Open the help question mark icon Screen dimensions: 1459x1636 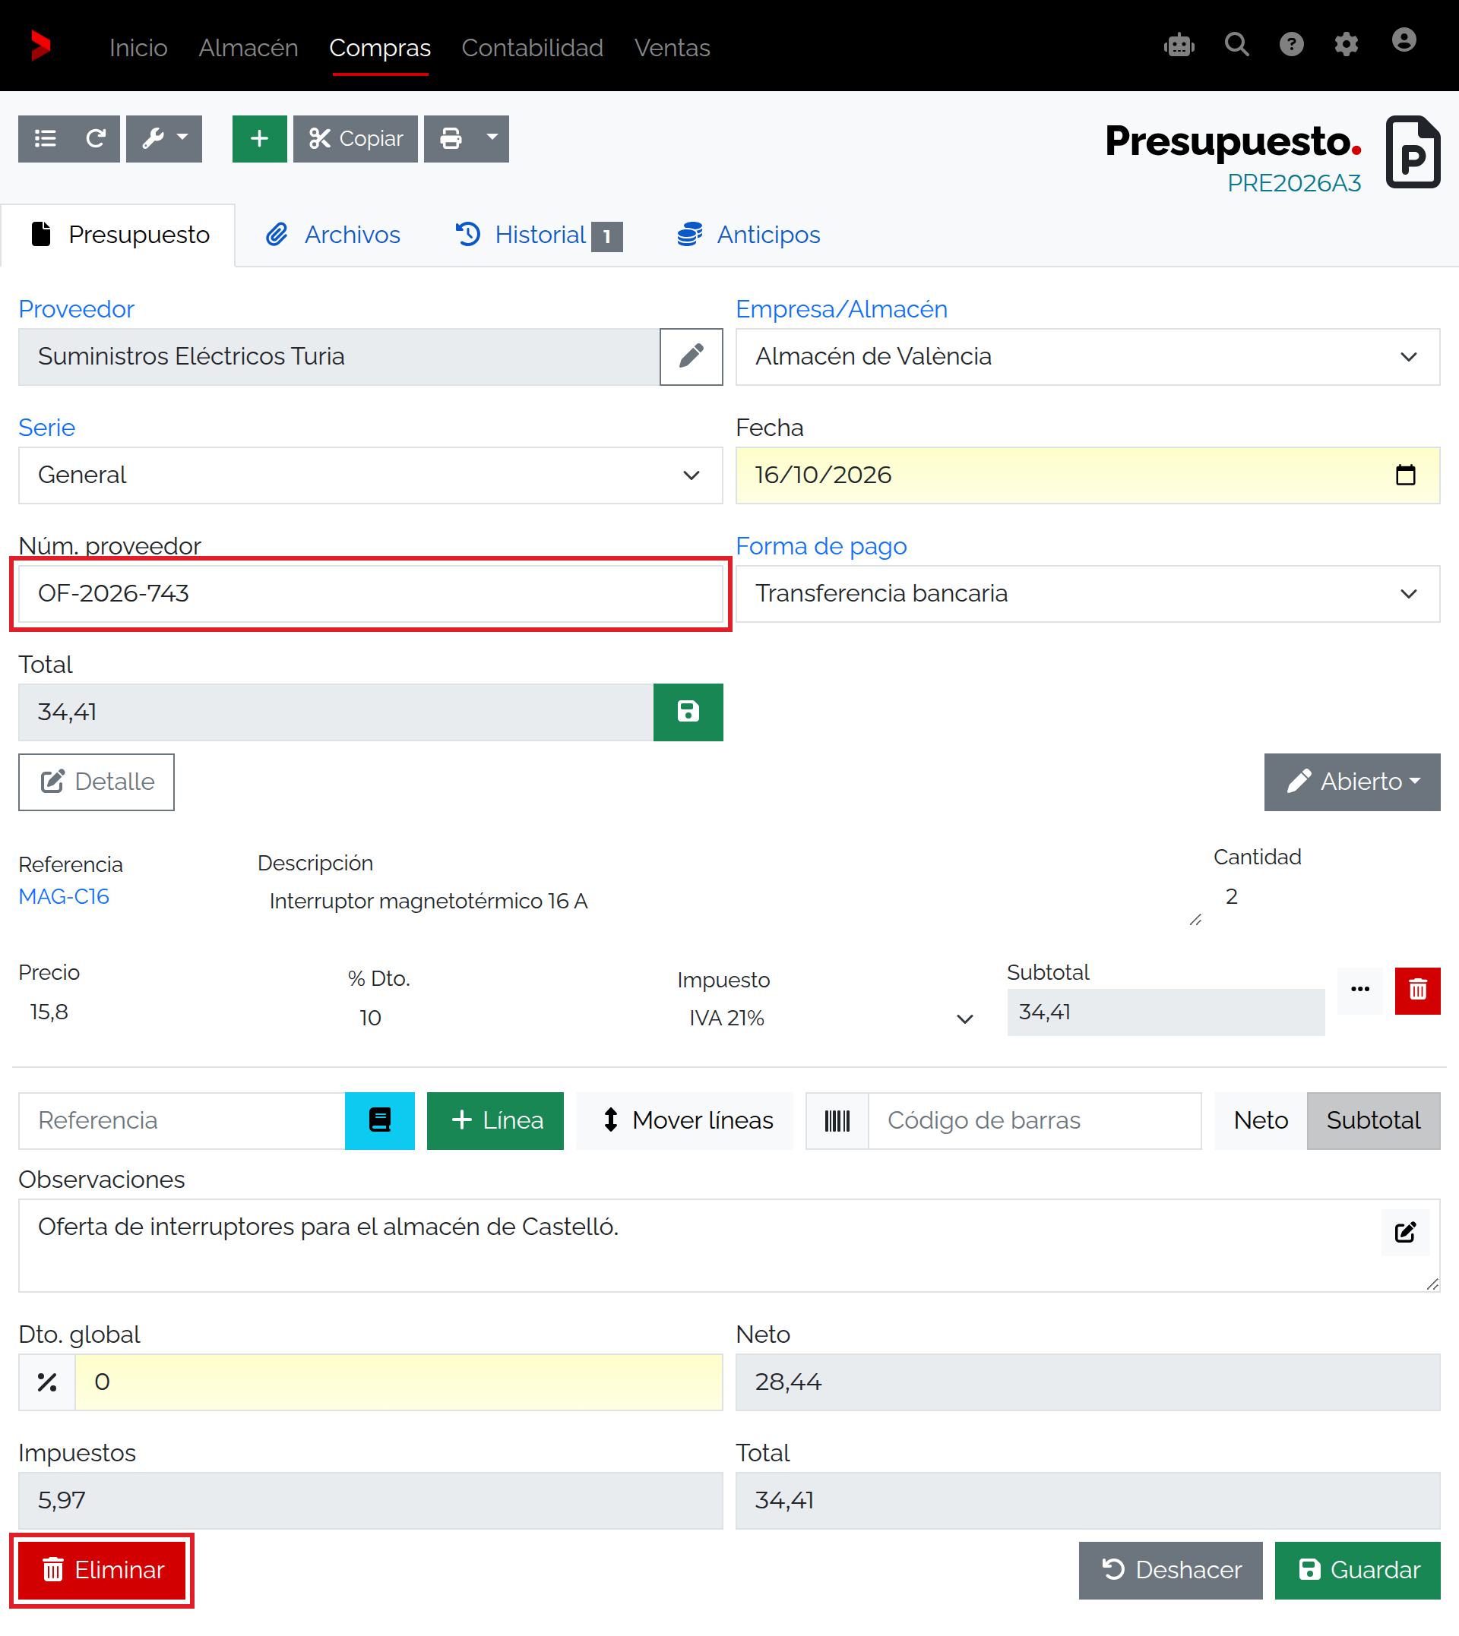pyautogui.click(x=1290, y=45)
